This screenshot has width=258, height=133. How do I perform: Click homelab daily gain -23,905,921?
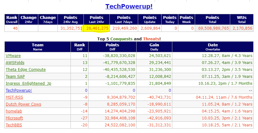coord(159,111)
